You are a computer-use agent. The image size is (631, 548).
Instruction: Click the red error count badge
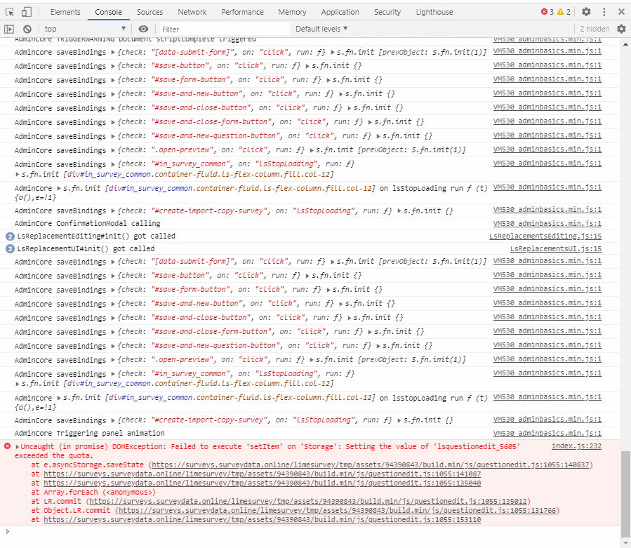tap(547, 12)
